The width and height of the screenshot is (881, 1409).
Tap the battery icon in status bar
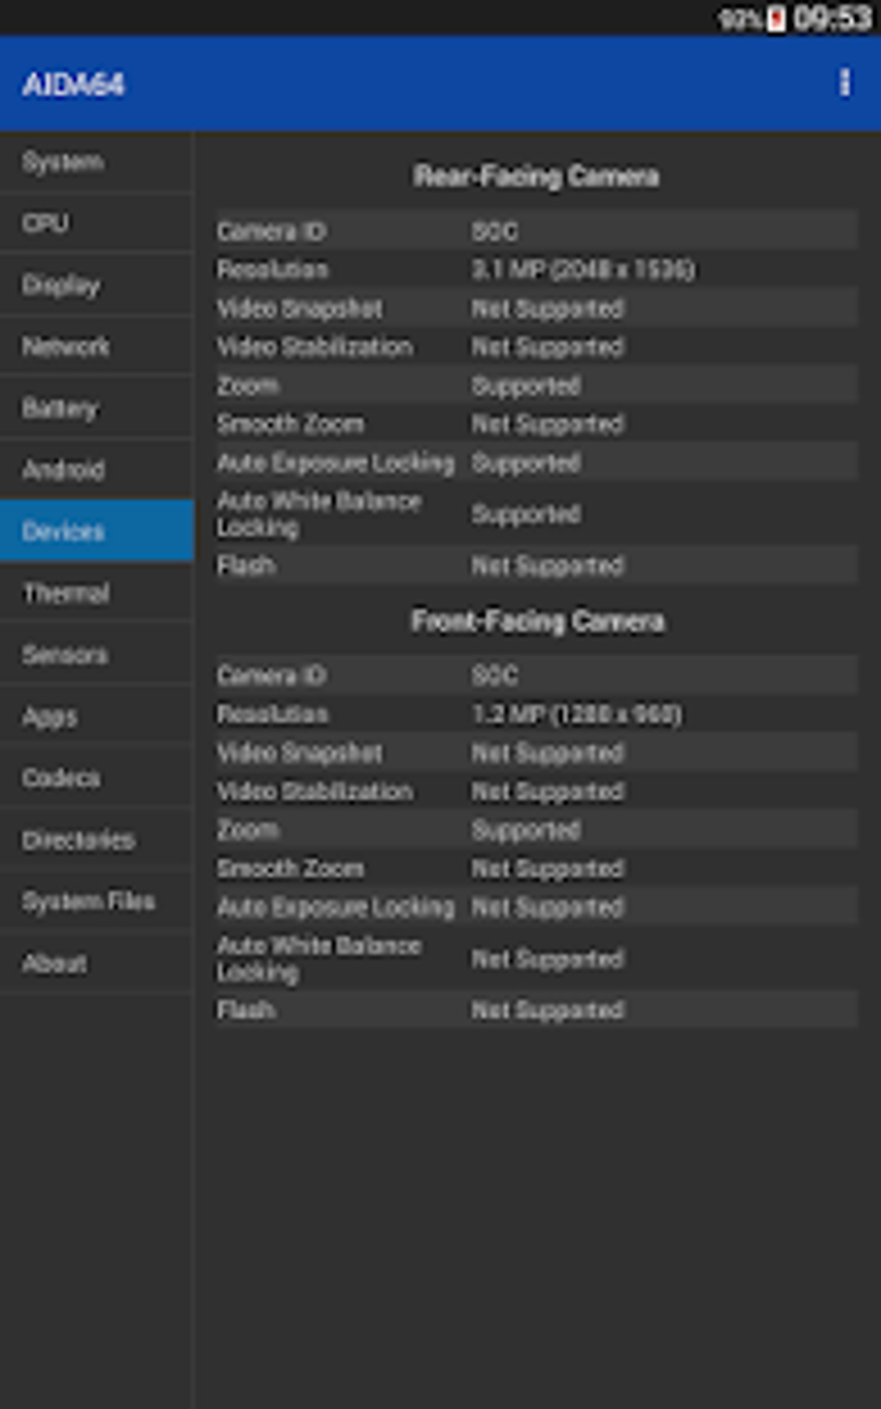(x=776, y=18)
